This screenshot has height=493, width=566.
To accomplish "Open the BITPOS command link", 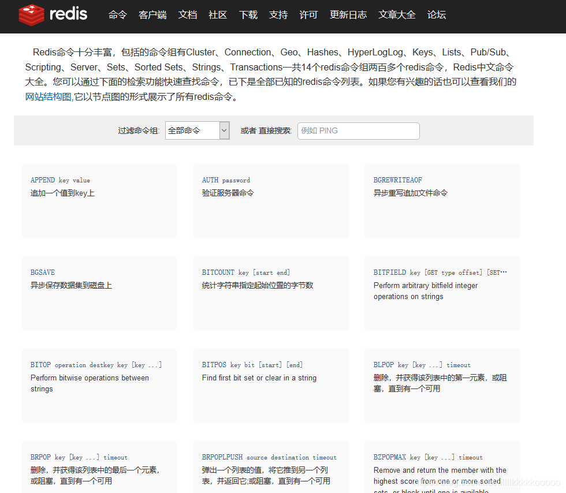I will point(214,365).
